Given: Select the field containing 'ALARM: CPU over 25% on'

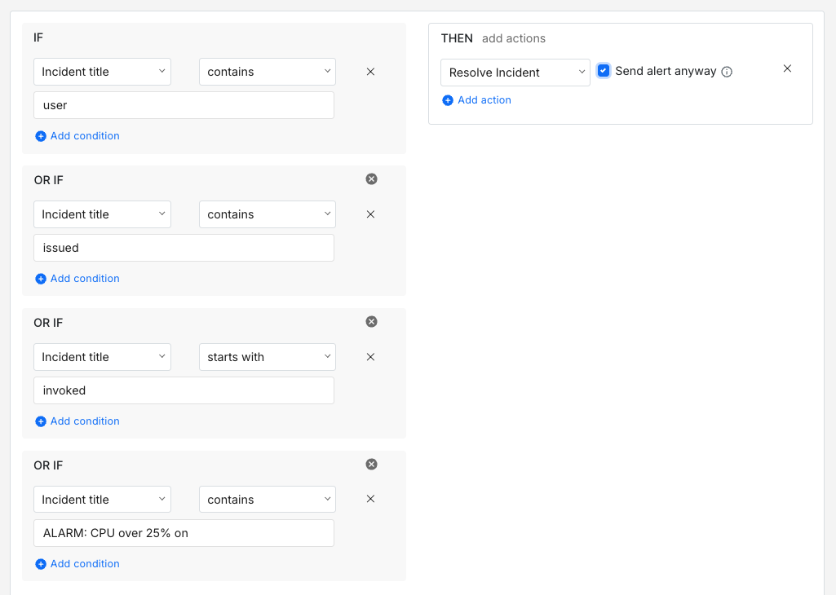Looking at the screenshot, I should 184,532.
